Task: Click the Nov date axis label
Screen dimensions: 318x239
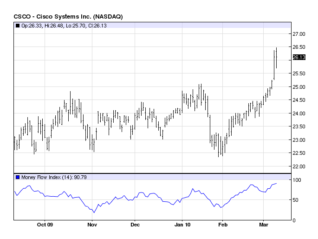Action: pyautogui.click(x=92, y=225)
